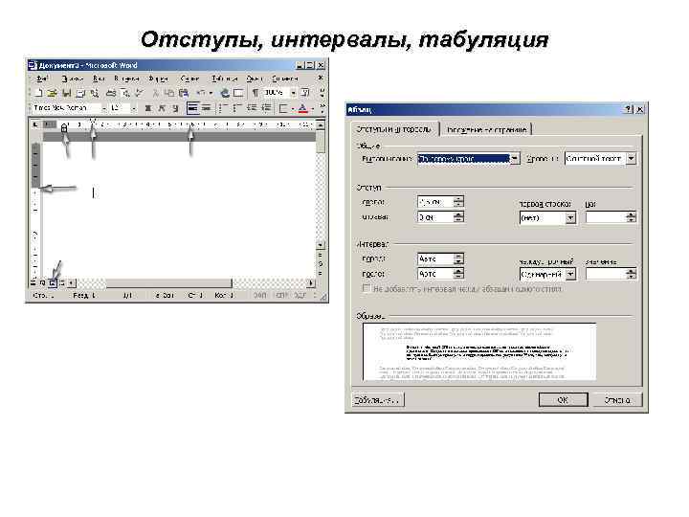Image resolution: width=689 pixels, height=517 pixels.
Task: Click the Bulleted list icon
Action: 237,108
